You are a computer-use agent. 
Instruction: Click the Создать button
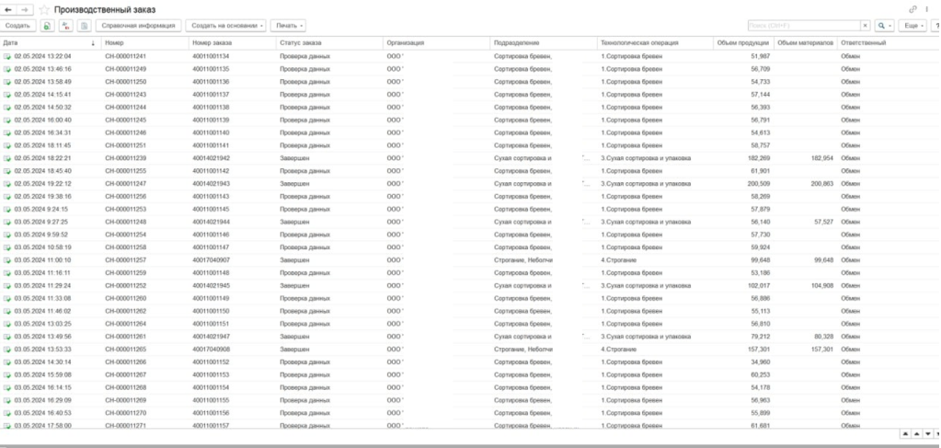click(x=18, y=26)
